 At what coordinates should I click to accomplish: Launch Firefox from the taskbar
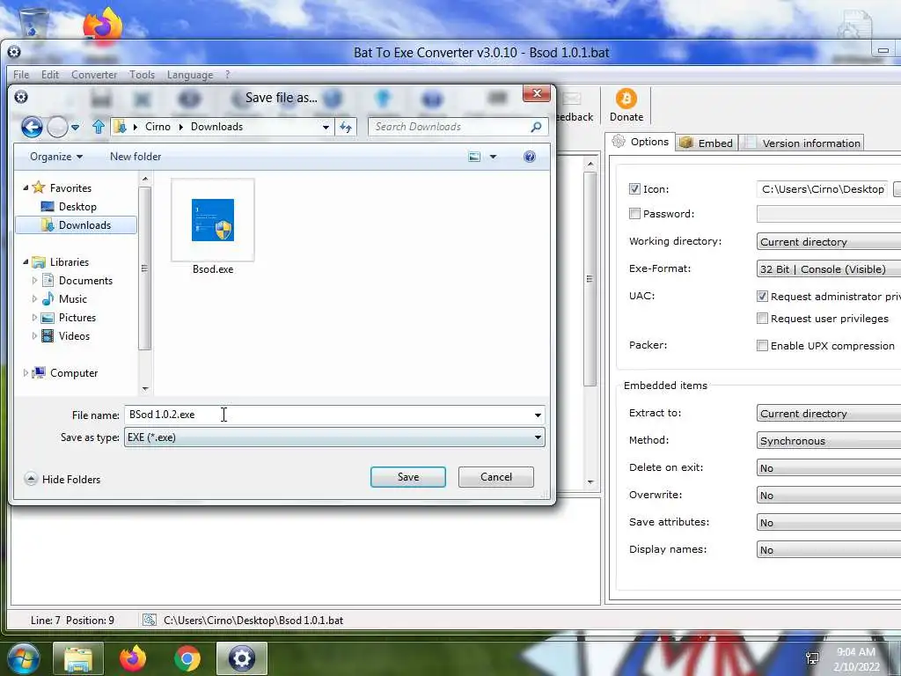click(x=133, y=658)
